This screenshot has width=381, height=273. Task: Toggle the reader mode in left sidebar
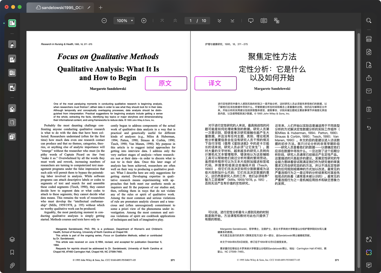[x=12, y=23]
